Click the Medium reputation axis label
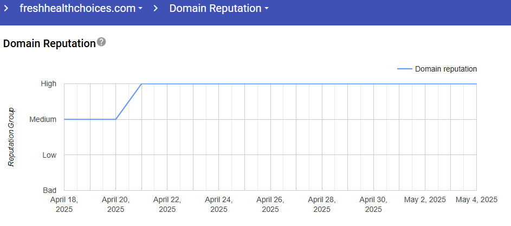511x226 pixels. coord(43,119)
